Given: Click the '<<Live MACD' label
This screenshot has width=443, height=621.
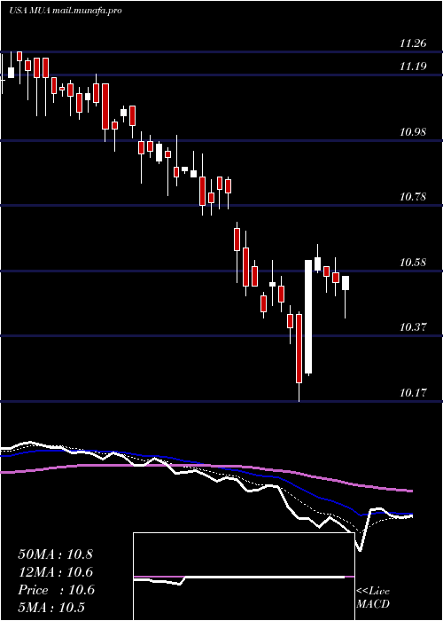Looking at the screenshot, I should coord(373,597).
